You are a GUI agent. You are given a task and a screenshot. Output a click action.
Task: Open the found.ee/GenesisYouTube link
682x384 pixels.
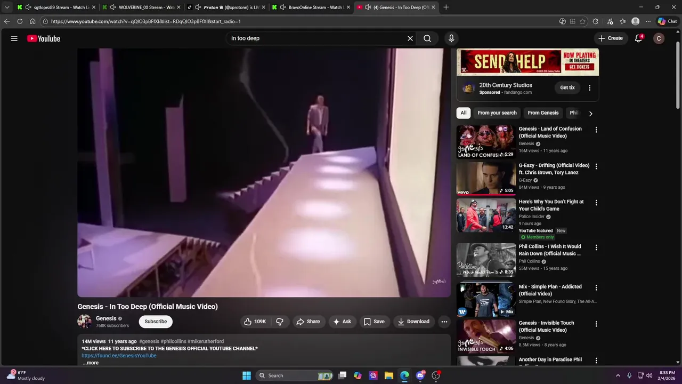[119, 356]
